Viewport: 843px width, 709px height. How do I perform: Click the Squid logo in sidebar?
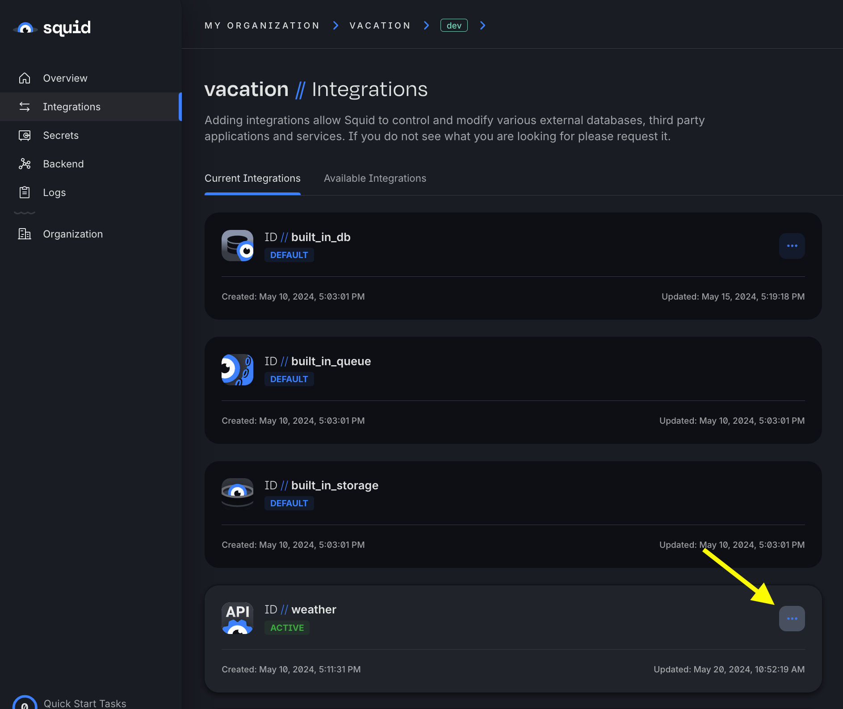[x=52, y=28]
